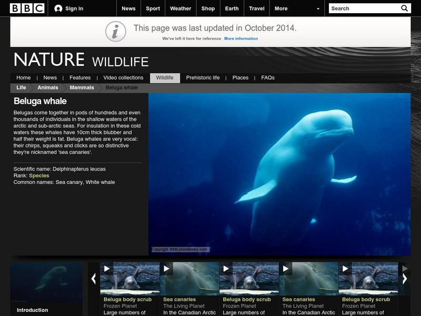Click the info icon in update banner

tap(115, 32)
